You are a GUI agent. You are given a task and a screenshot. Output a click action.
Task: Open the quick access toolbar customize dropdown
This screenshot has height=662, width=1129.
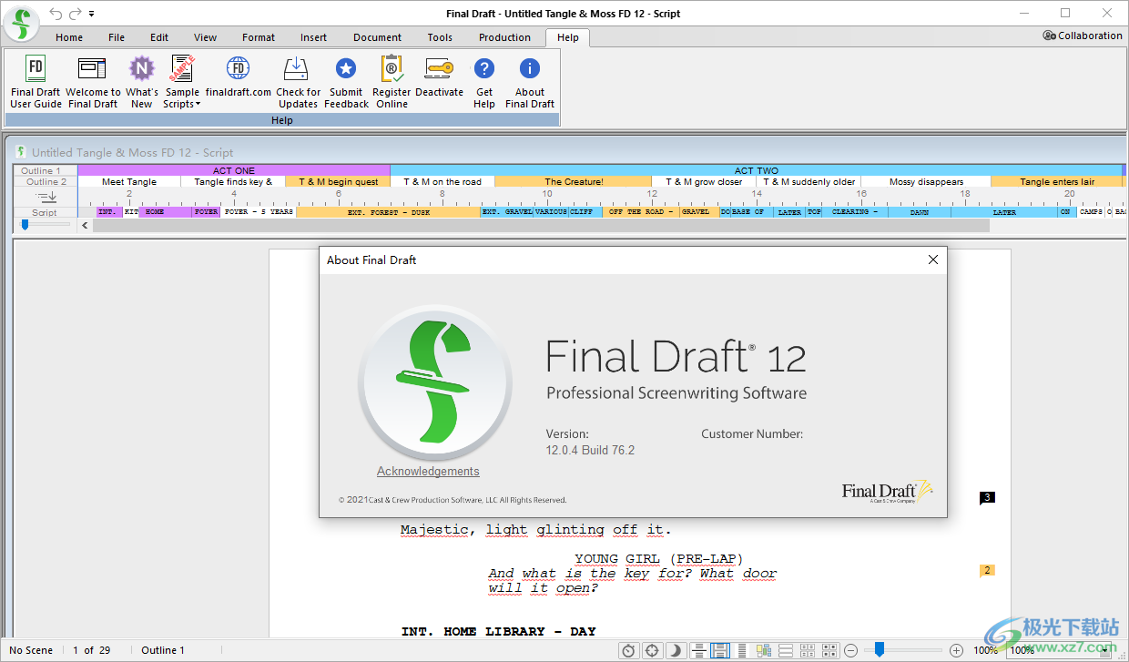click(92, 14)
